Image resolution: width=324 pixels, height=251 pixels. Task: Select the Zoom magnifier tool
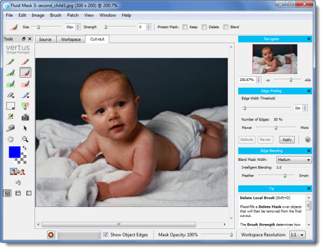25,139
